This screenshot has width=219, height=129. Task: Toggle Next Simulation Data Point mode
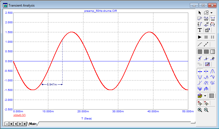click(200, 71)
